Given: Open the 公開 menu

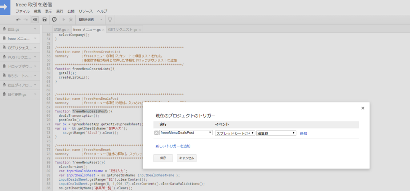Looking at the screenshot, I should [x=71, y=11].
